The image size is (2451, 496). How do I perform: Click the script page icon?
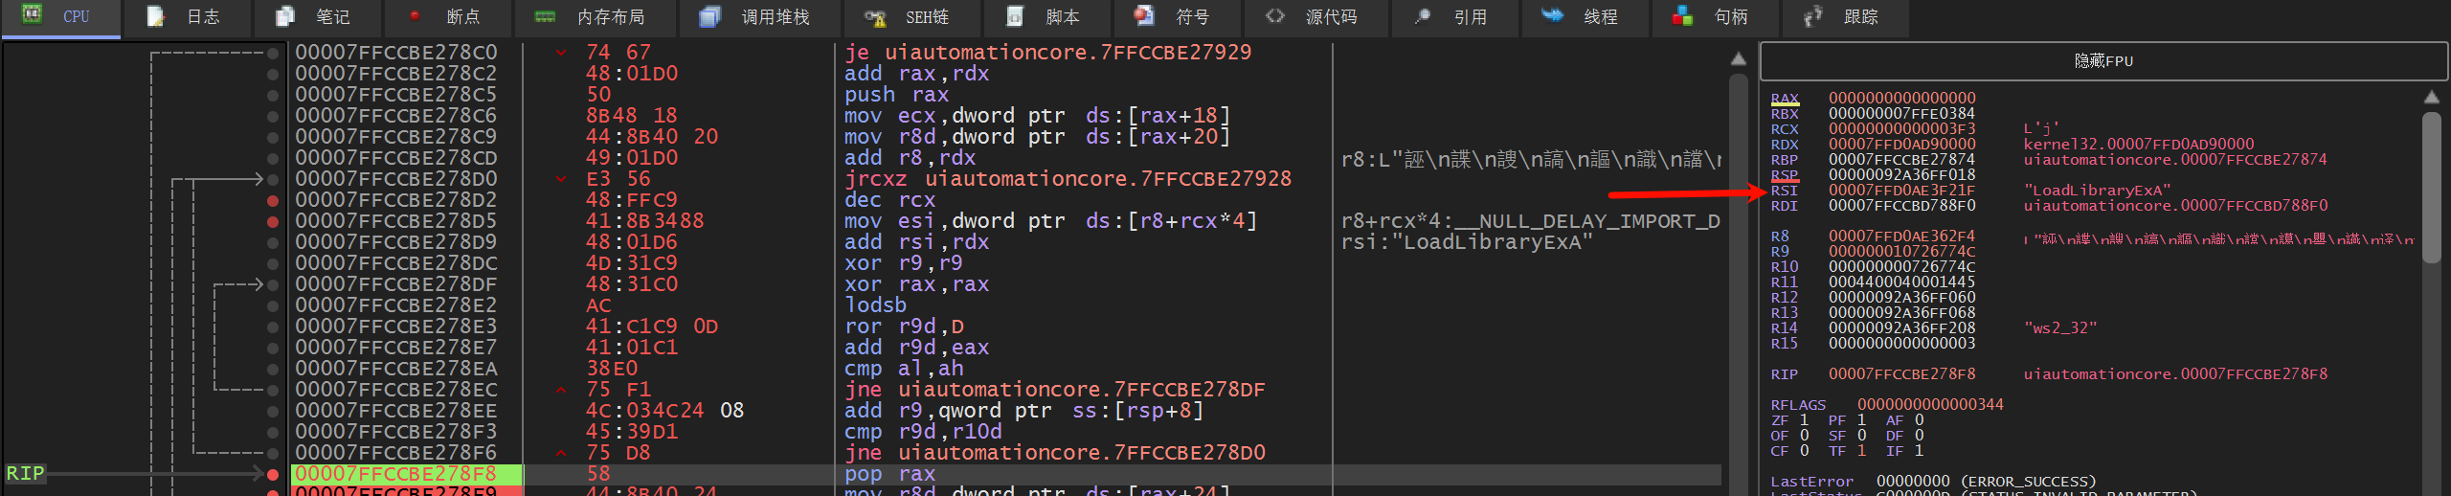[1016, 15]
